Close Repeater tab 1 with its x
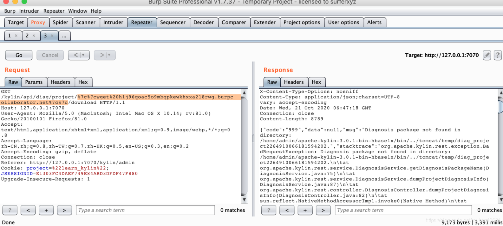Image resolution: width=503 pixels, height=226 pixels. 16,36
